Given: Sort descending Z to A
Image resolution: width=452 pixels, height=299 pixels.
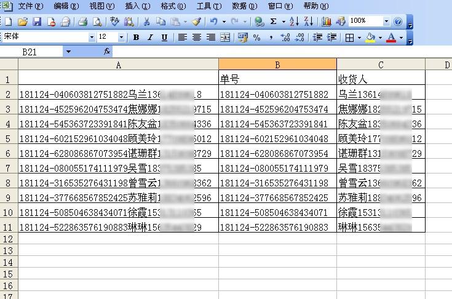Looking at the screenshot, I should (x=309, y=22).
